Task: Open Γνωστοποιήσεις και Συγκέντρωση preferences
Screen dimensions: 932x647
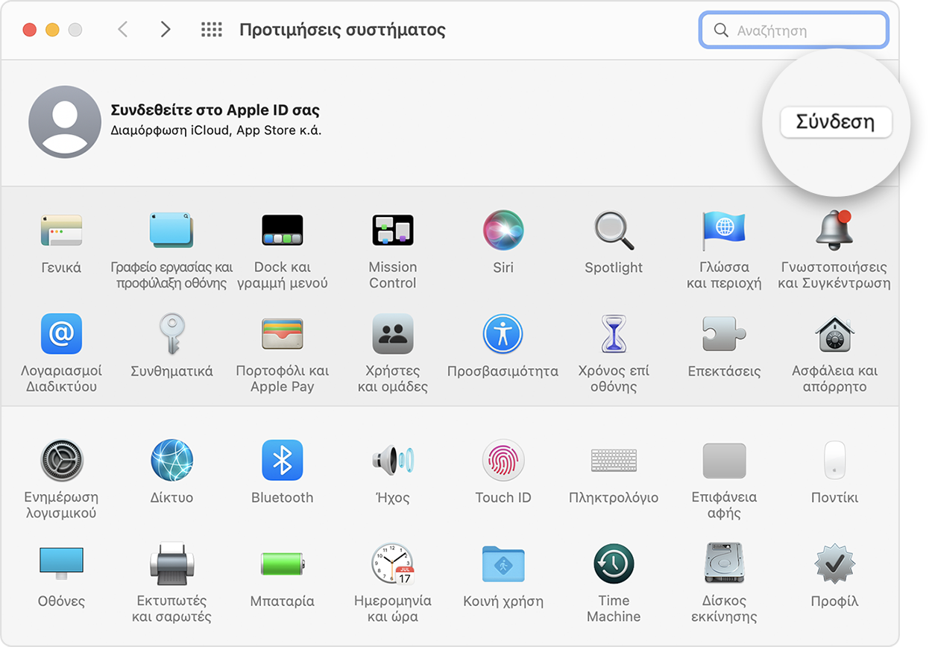Action: (x=834, y=230)
